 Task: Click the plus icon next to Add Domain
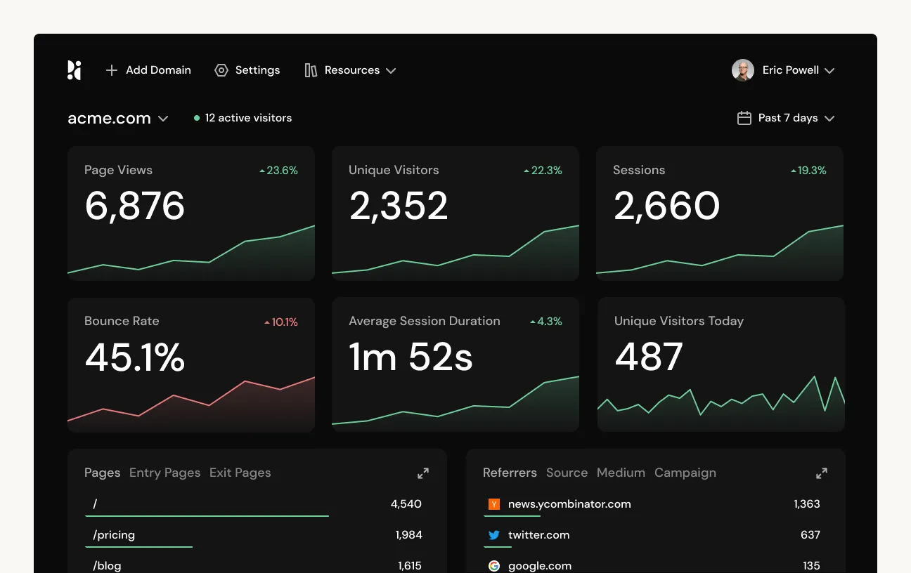point(111,70)
